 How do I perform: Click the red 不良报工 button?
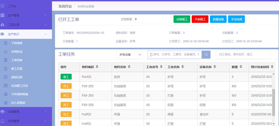pos(200,19)
